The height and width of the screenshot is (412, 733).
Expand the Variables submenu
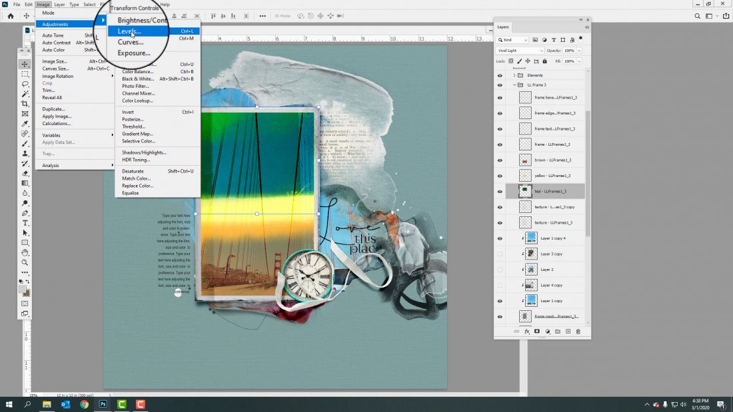coord(75,136)
